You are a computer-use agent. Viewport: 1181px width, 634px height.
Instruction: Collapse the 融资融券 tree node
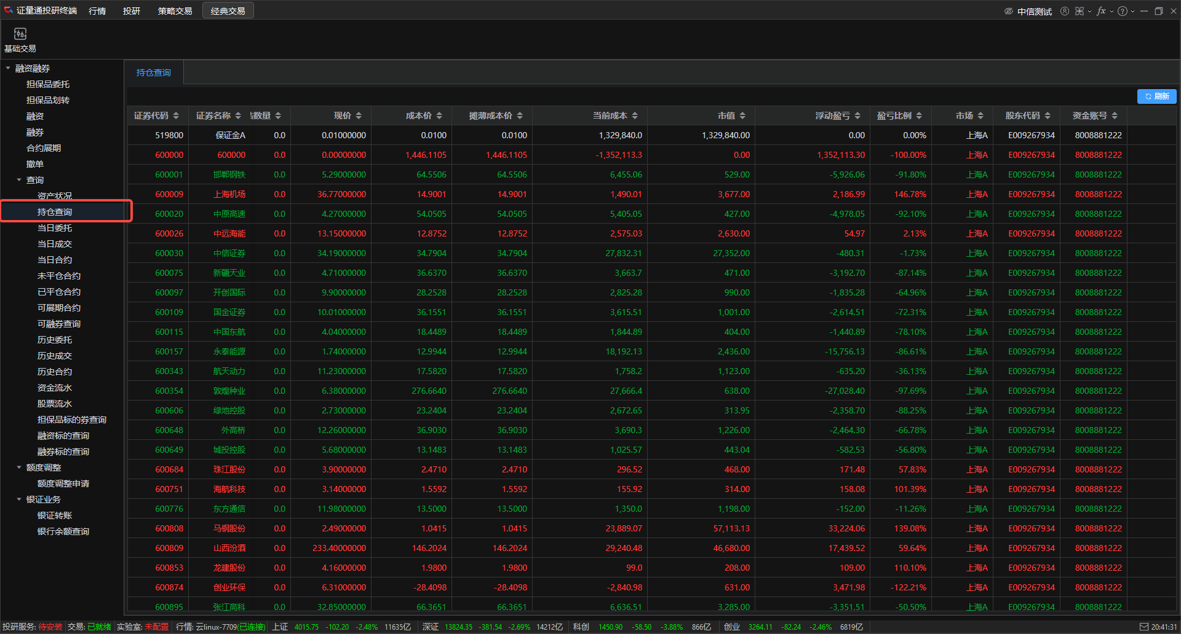pos(8,68)
